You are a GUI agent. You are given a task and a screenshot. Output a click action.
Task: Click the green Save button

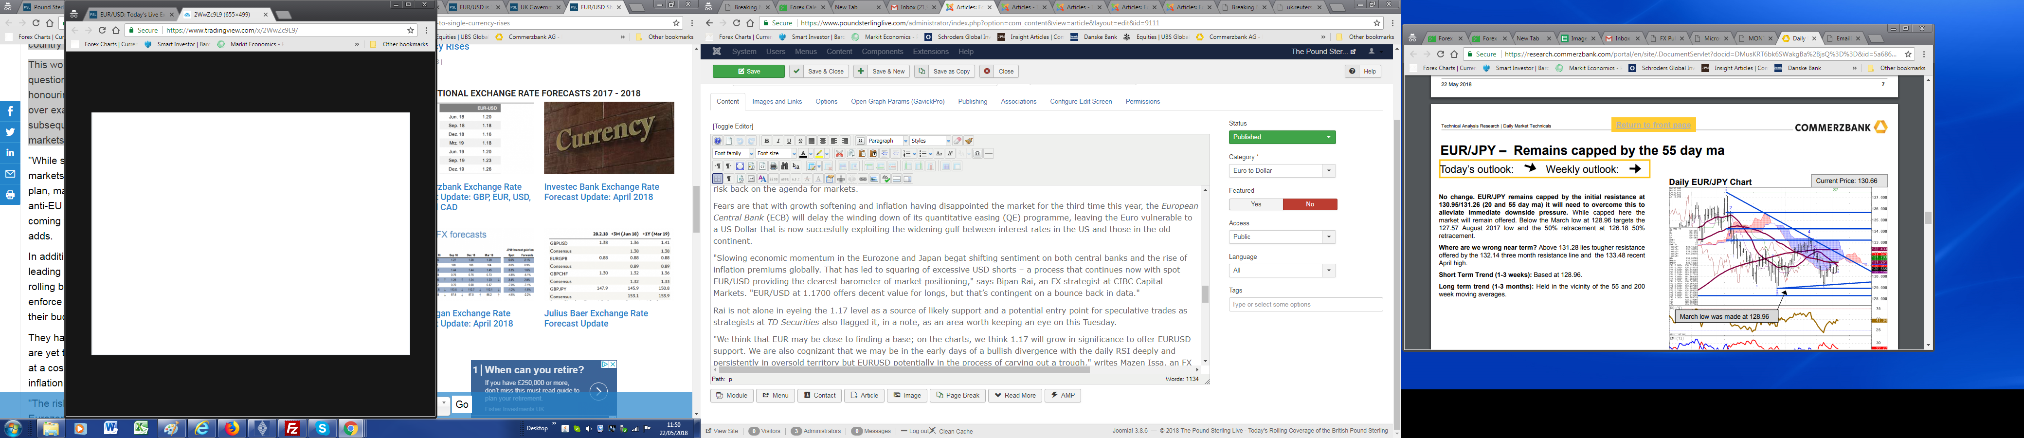coord(748,72)
